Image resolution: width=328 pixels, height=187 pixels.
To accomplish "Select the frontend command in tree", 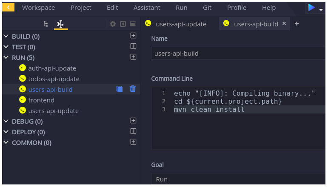I will click(41, 100).
